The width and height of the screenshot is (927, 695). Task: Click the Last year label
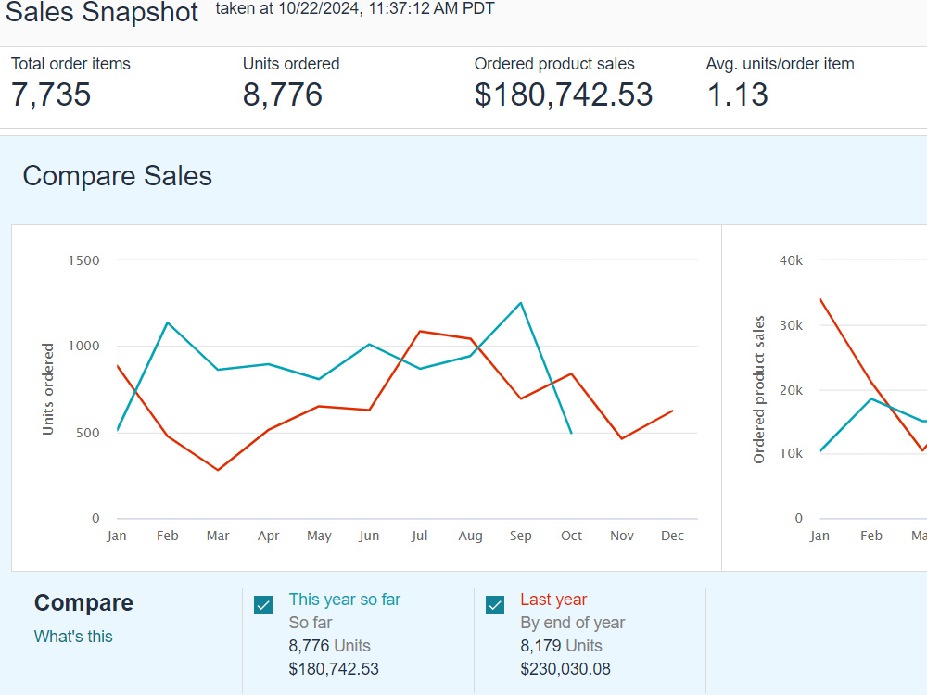tap(553, 600)
